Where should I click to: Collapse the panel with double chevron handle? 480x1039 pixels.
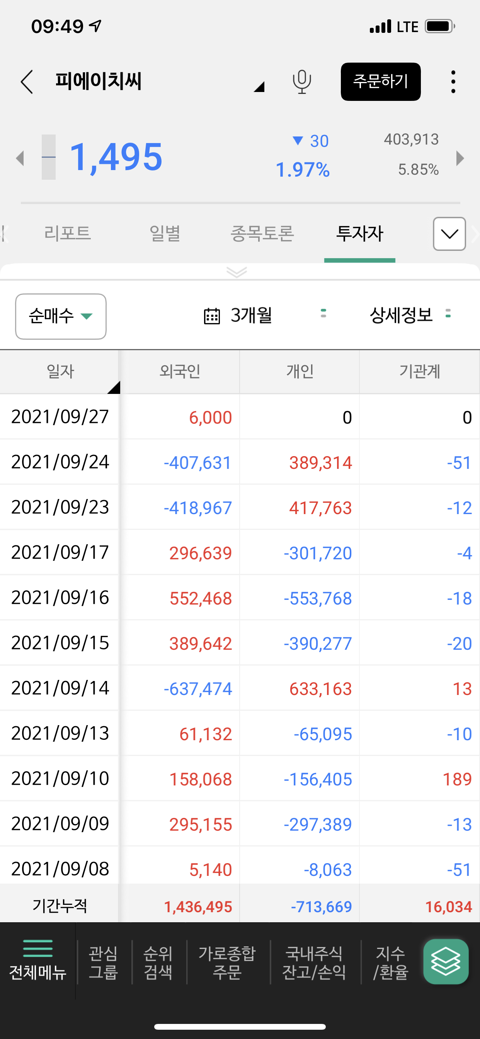(237, 273)
